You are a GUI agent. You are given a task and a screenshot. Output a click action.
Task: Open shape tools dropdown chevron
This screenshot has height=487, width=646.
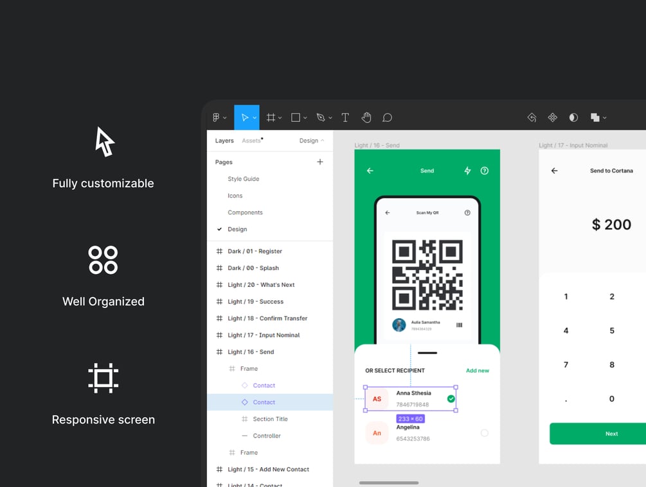pyautogui.click(x=305, y=118)
